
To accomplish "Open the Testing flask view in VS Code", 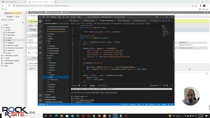I will [40, 48].
